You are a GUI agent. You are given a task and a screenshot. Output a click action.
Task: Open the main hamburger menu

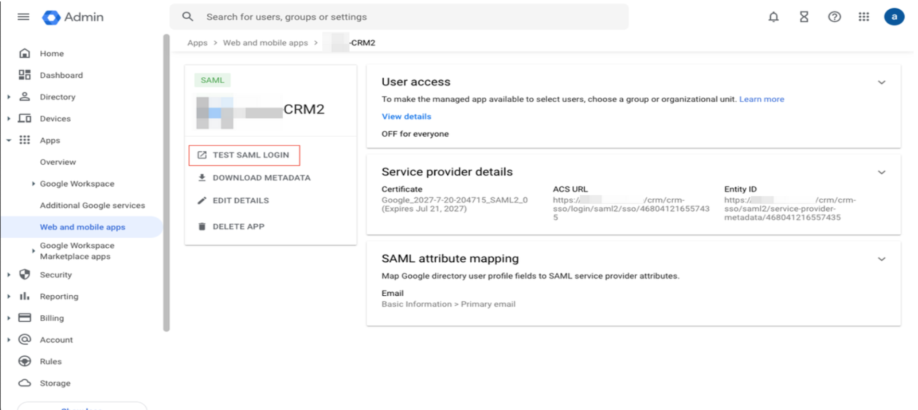[x=23, y=17]
